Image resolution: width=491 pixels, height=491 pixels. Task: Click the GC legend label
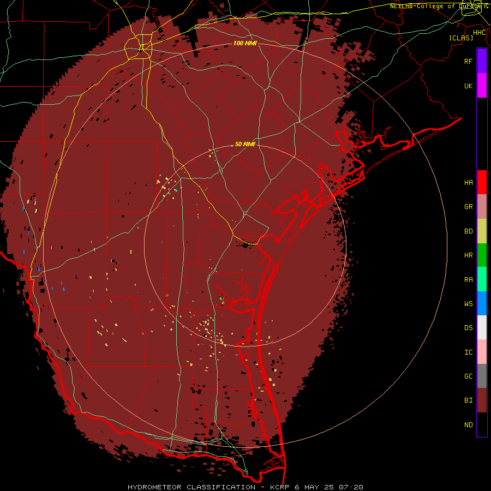(469, 376)
